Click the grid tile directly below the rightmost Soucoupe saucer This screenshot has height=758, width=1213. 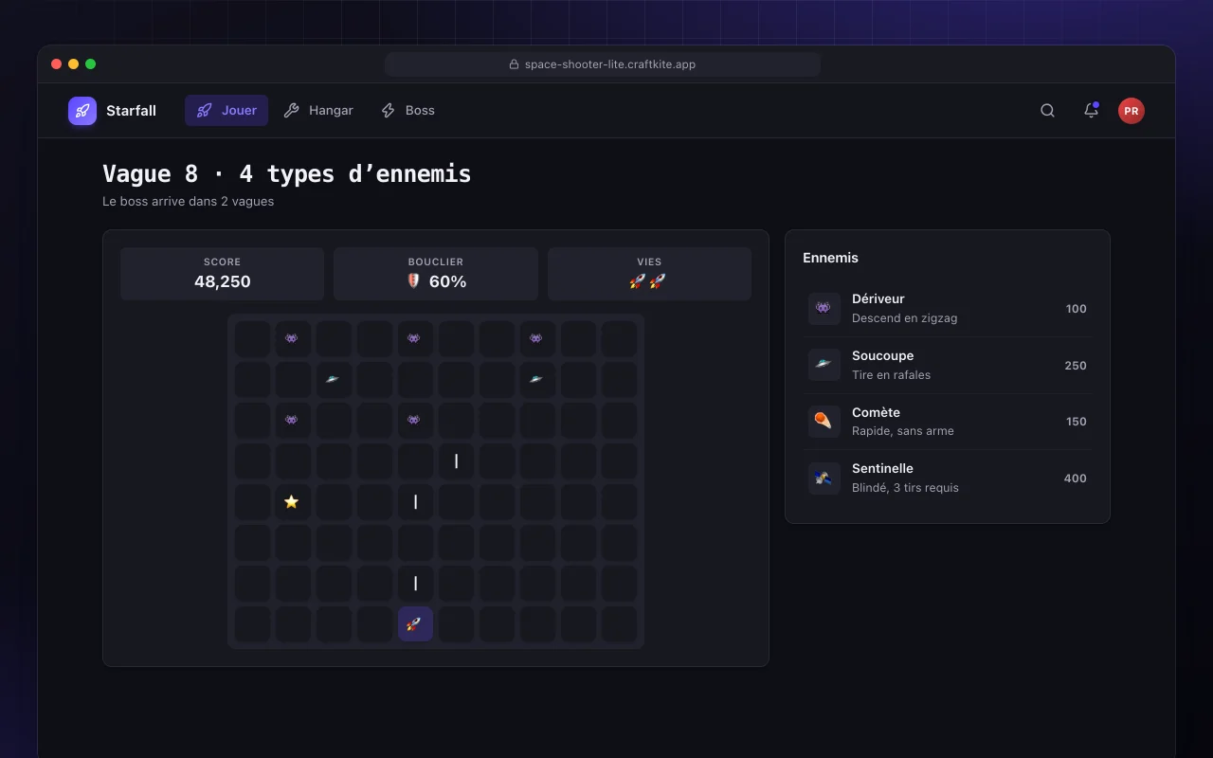coord(537,420)
